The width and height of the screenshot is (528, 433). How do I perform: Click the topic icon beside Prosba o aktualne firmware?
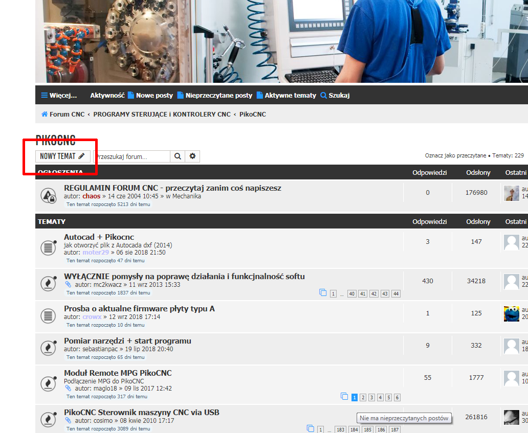(x=48, y=316)
